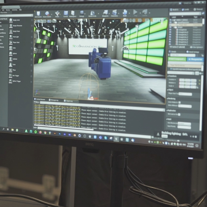Open the Help menu
The image size is (207, 207).
click(20, 10)
